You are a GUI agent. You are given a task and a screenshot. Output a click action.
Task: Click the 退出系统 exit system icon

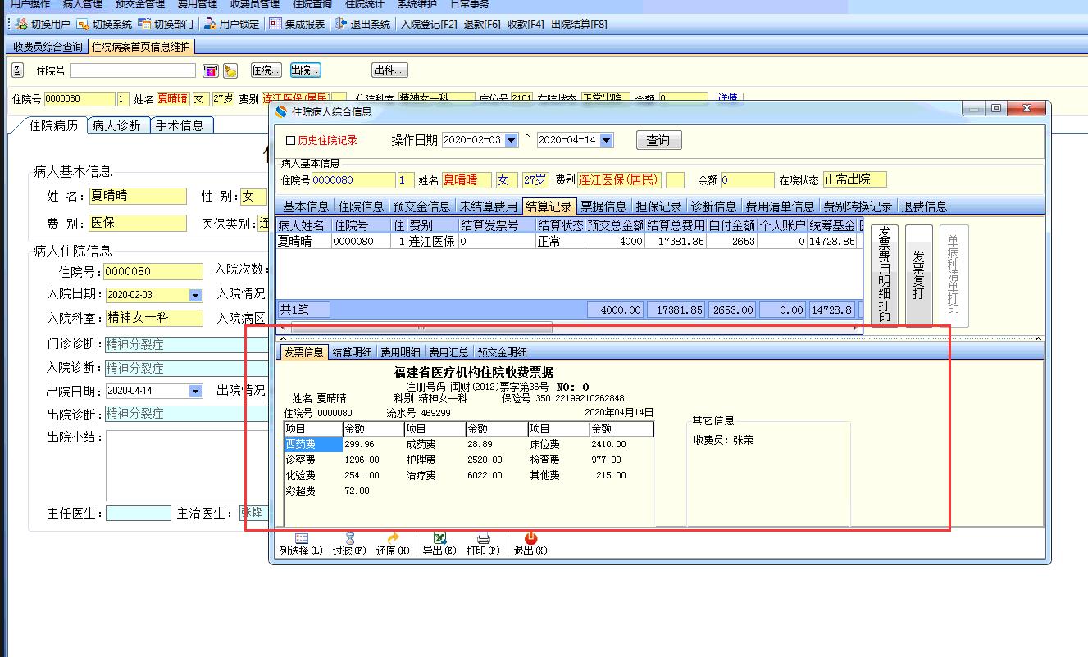pyautogui.click(x=340, y=25)
